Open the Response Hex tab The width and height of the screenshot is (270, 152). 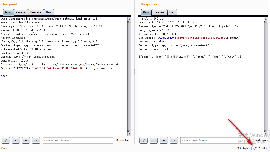coord(172,12)
